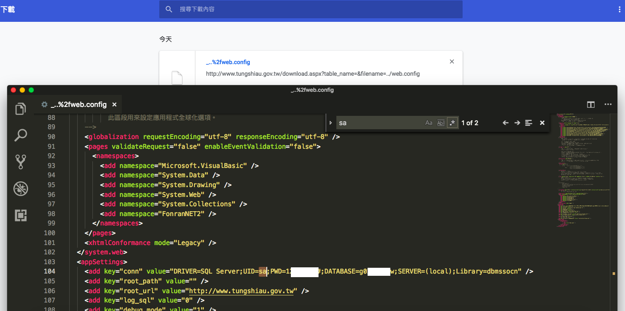Screen dimensions: 625x311
Task: Open the editor more actions menu
Action: (608, 105)
